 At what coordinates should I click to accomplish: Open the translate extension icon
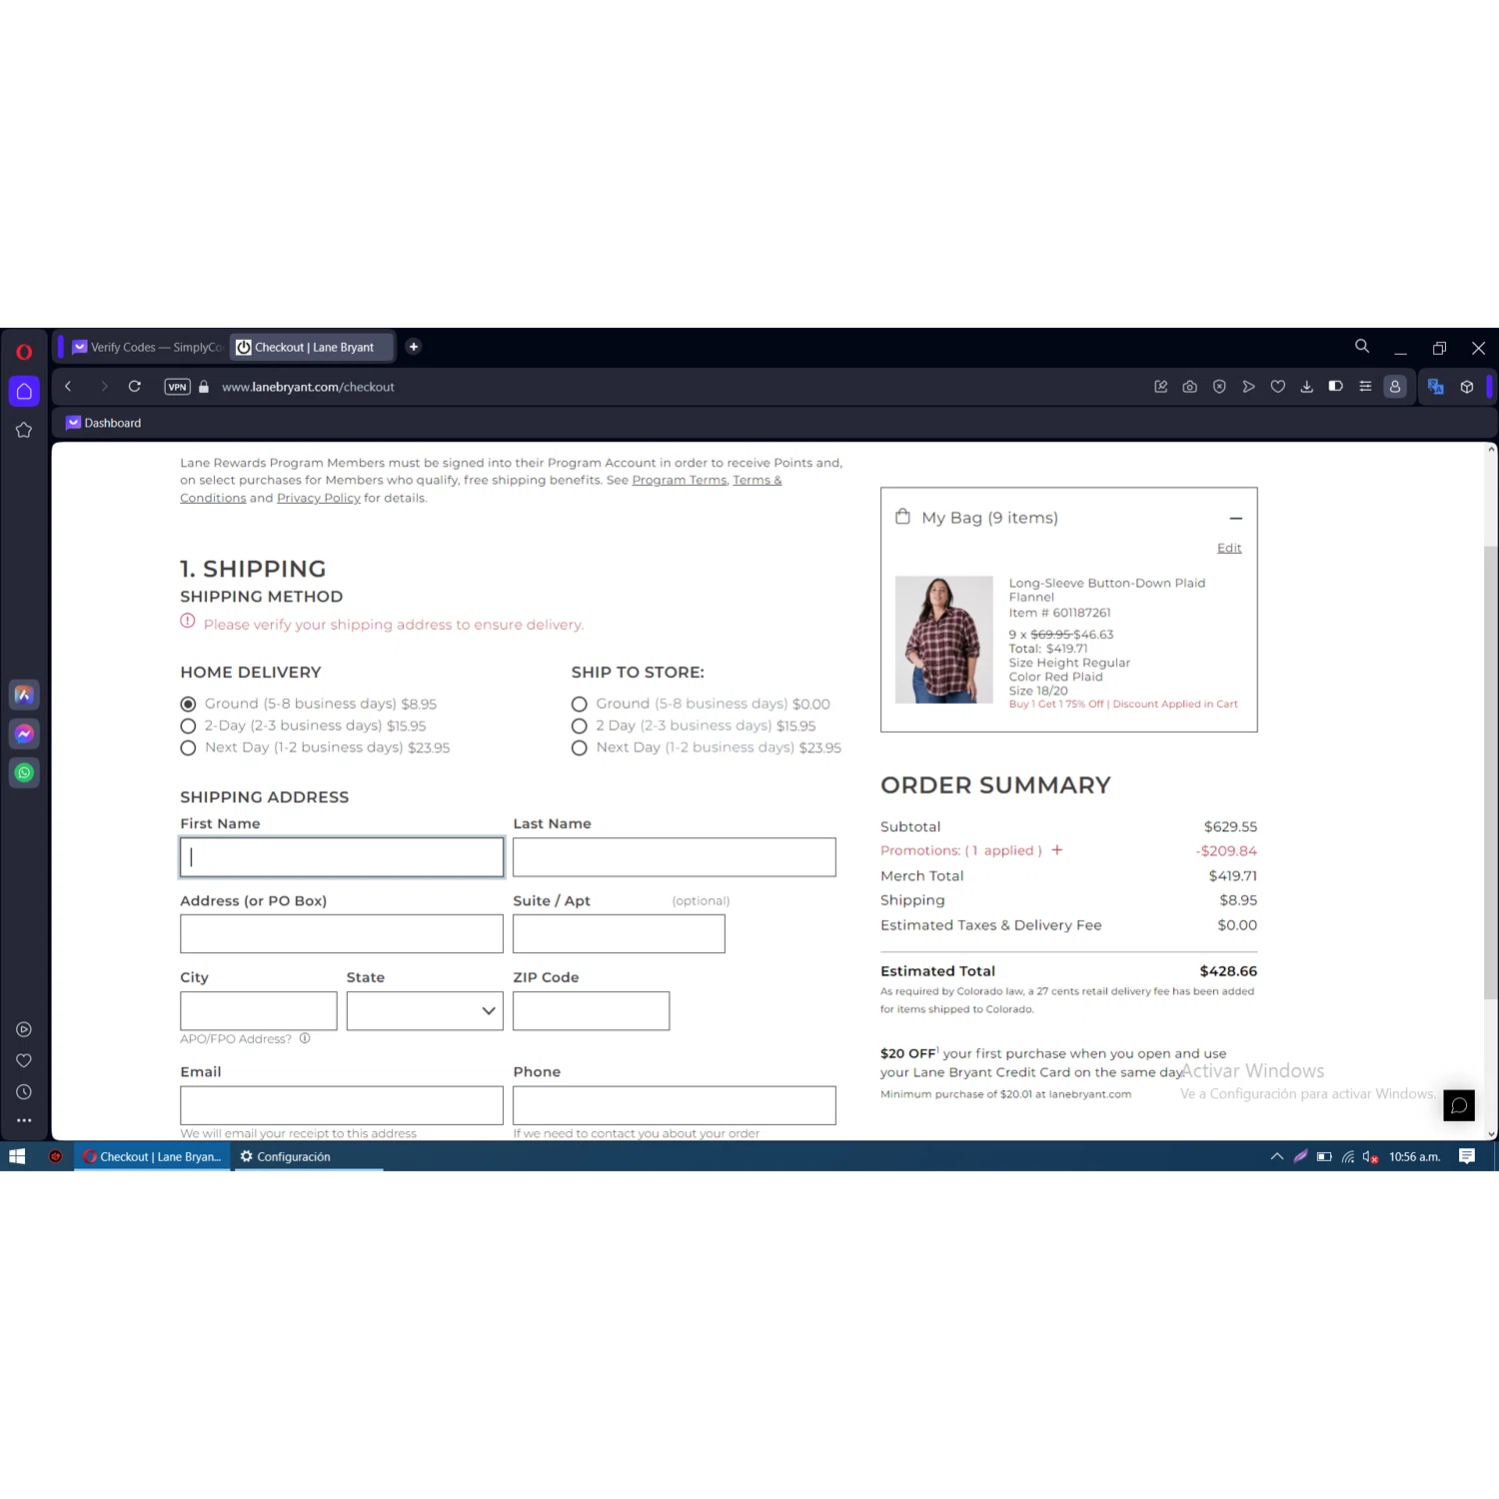pos(1436,387)
